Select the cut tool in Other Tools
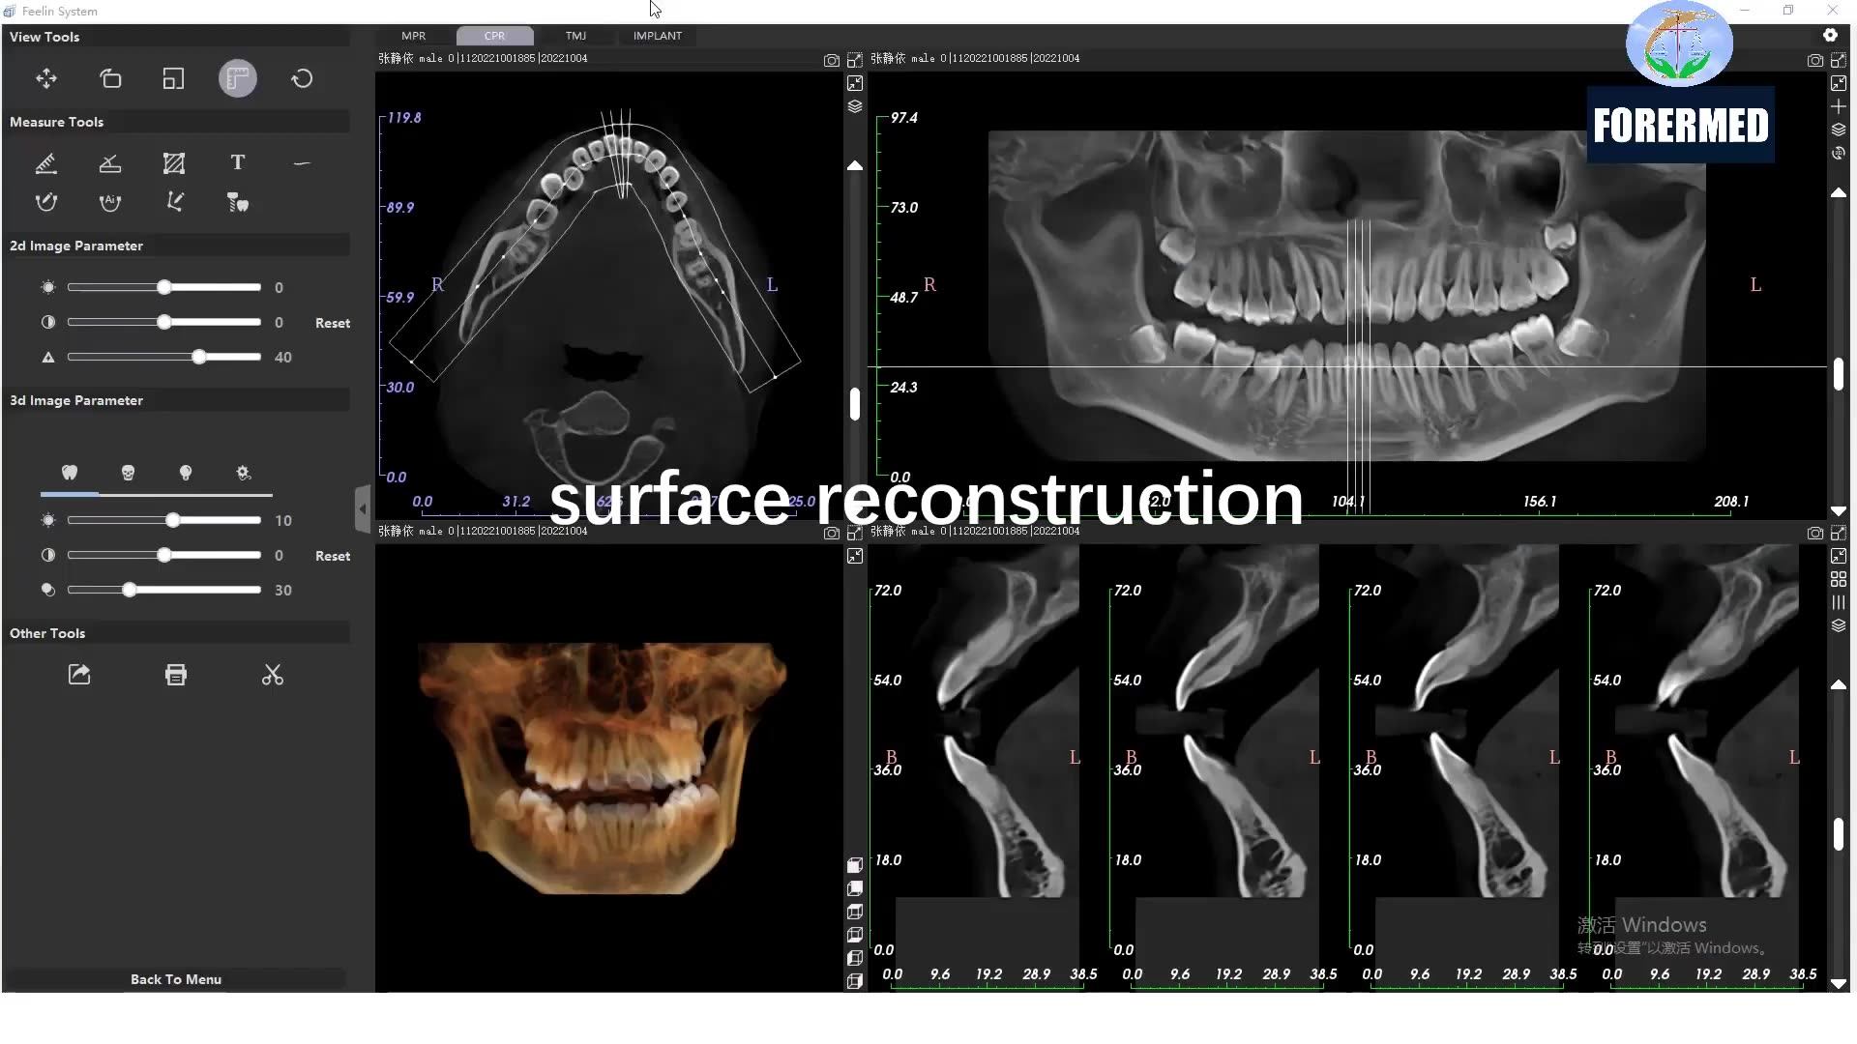Image resolution: width=1857 pixels, height=1044 pixels. click(x=272, y=675)
